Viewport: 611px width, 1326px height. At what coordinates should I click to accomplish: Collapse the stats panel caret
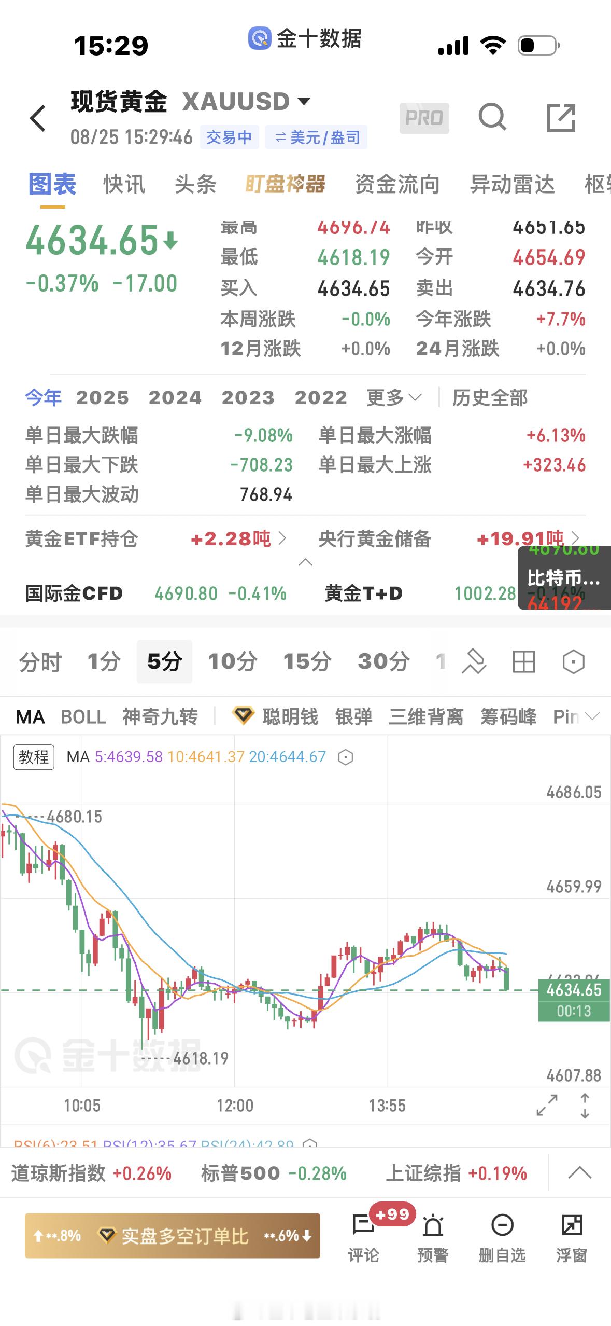[306, 562]
